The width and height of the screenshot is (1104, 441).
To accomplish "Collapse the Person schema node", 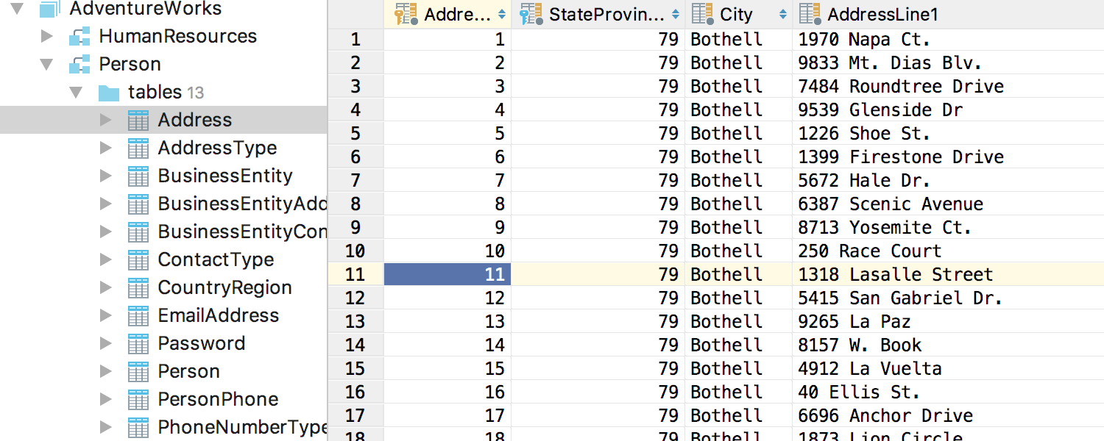I will [47, 64].
